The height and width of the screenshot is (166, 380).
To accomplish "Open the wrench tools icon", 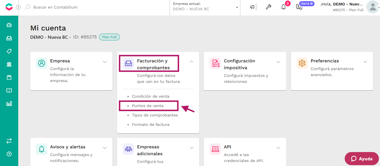I will point(268,7).
